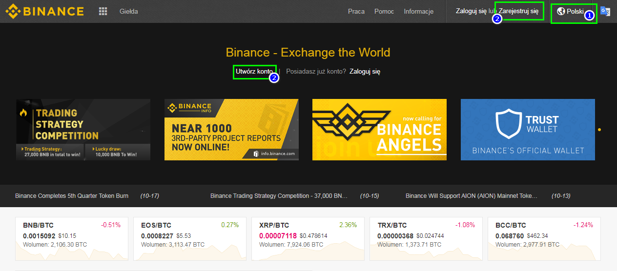Click the Praca link
The height and width of the screenshot is (271, 617).
(x=356, y=11)
